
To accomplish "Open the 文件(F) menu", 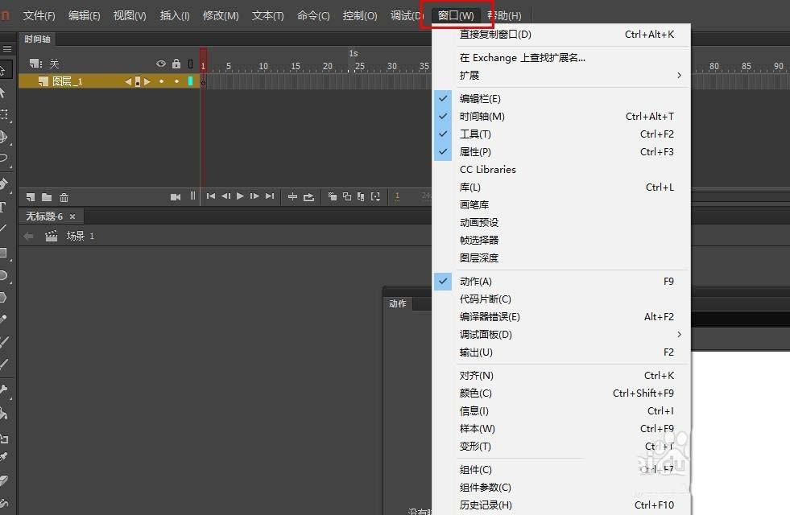I will pyautogui.click(x=37, y=14).
